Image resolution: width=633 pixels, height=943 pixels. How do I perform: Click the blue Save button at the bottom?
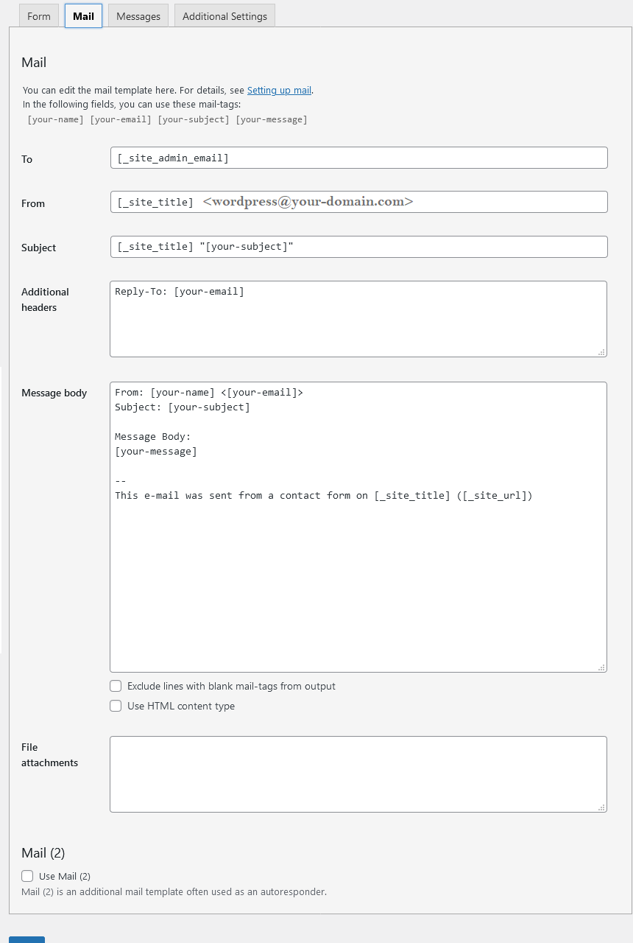26,939
